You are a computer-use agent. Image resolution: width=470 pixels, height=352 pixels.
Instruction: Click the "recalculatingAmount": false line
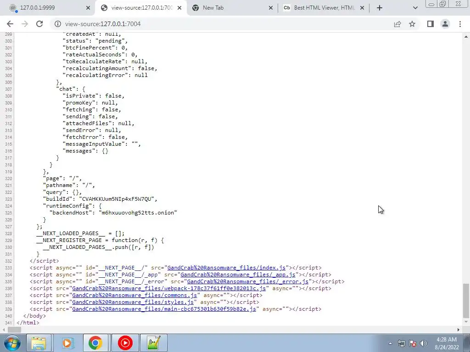point(110,68)
